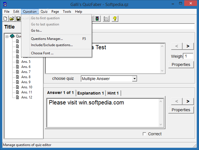Click answer text scrollbar up arrow
The image size is (199, 150).
[161, 101]
